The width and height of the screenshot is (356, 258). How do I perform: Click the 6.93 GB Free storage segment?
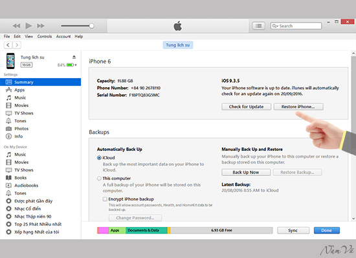click(x=221, y=230)
